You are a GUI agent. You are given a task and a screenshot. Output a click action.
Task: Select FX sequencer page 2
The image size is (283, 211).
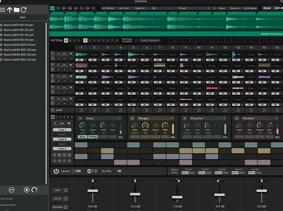pos(60,117)
